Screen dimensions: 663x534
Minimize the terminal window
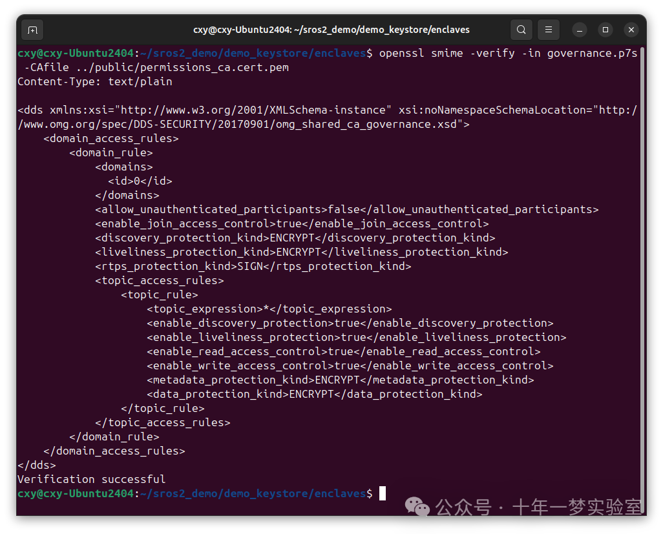coord(580,30)
